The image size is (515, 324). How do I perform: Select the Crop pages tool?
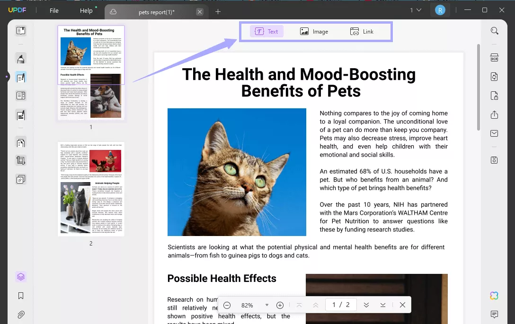pos(21,160)
